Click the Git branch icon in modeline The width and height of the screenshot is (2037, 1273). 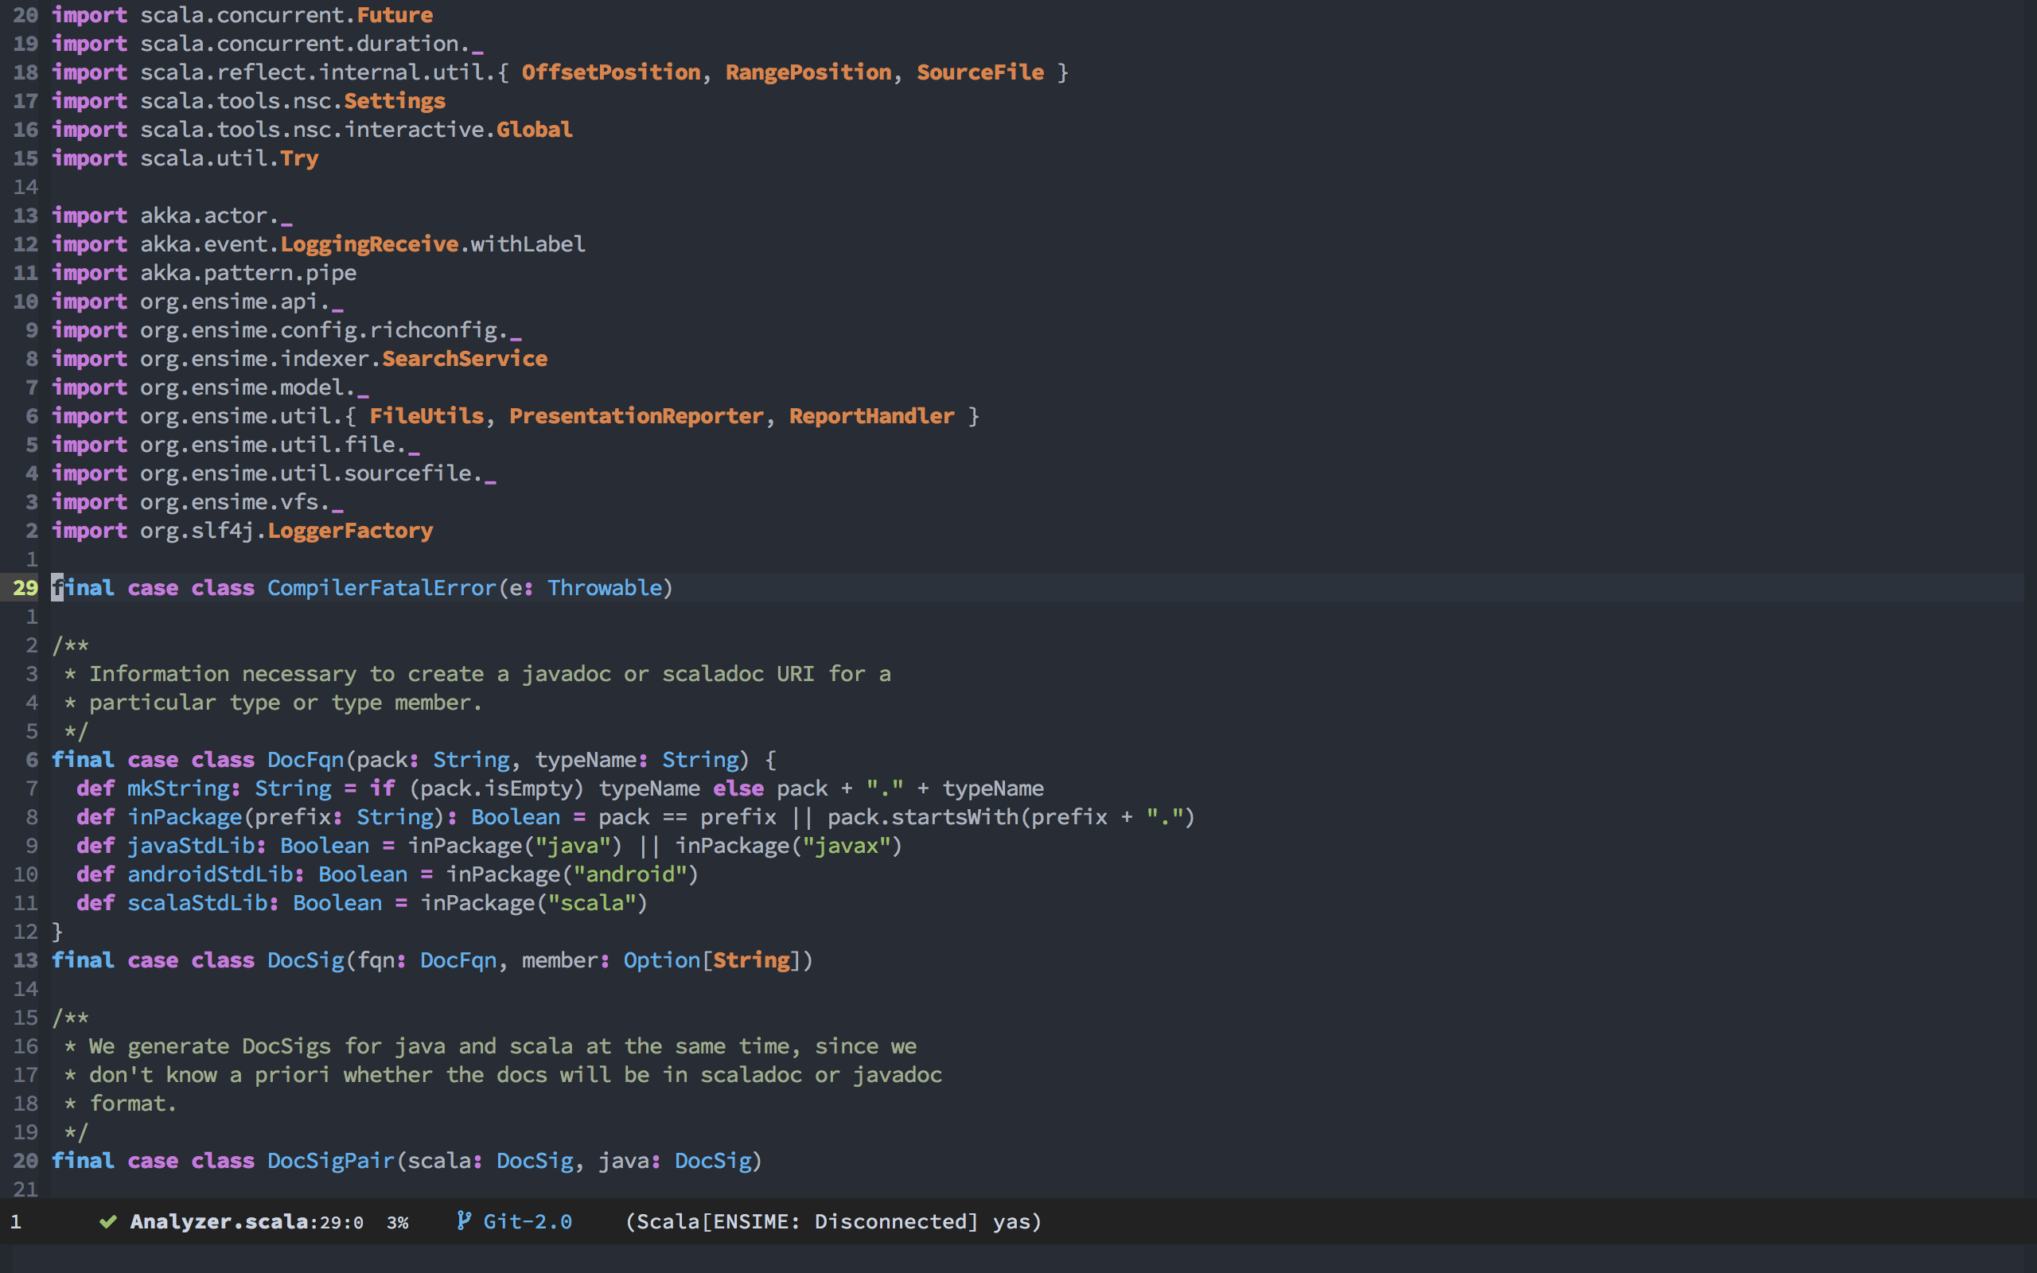[463, 1220]
